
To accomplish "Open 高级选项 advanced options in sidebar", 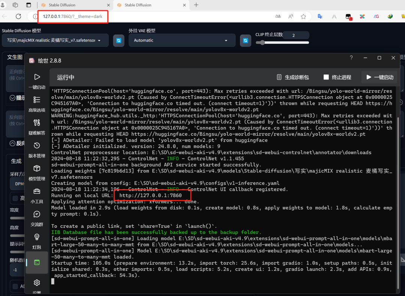I will (37, 104).
